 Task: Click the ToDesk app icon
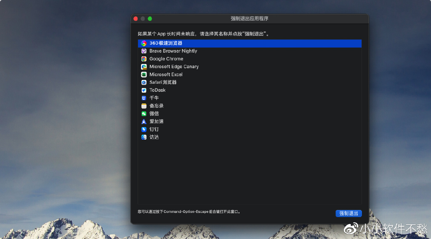coord(144,90)
